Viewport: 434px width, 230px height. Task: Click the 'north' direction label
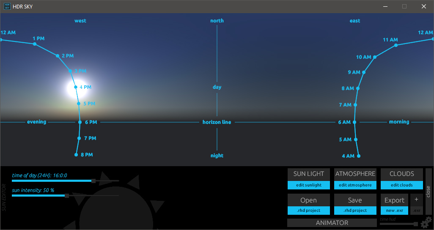coord(217,21)
